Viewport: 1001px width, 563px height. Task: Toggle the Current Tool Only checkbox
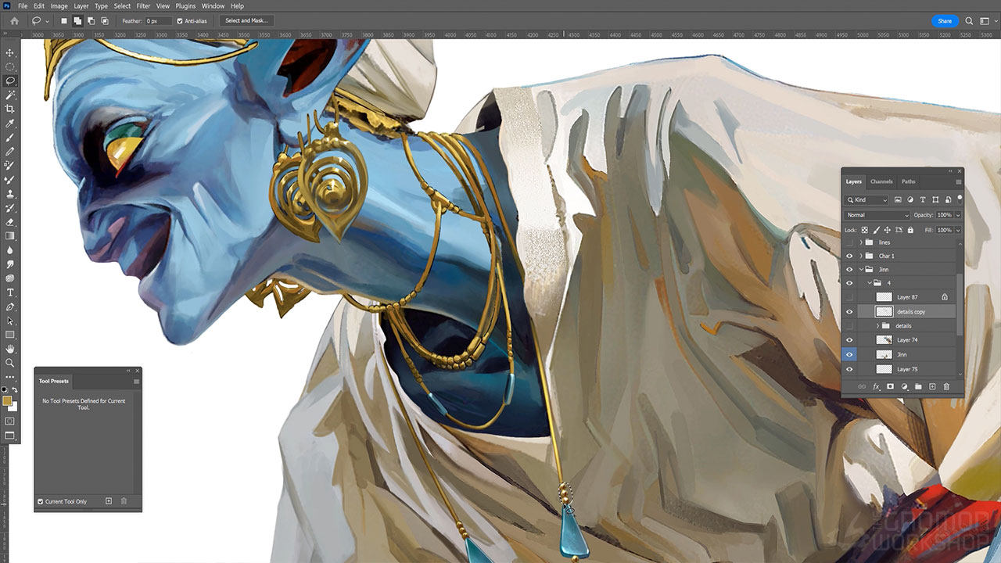tap(41, 501)
